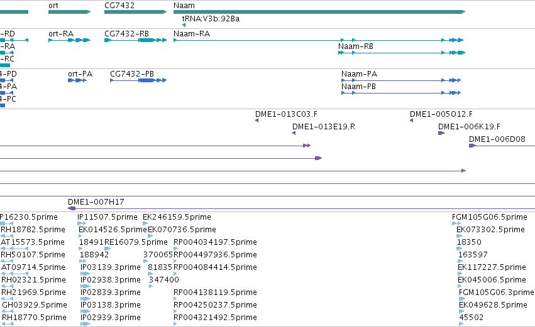
Task: Open EST FGM105G06.5prime
Action: click(490, 217)
